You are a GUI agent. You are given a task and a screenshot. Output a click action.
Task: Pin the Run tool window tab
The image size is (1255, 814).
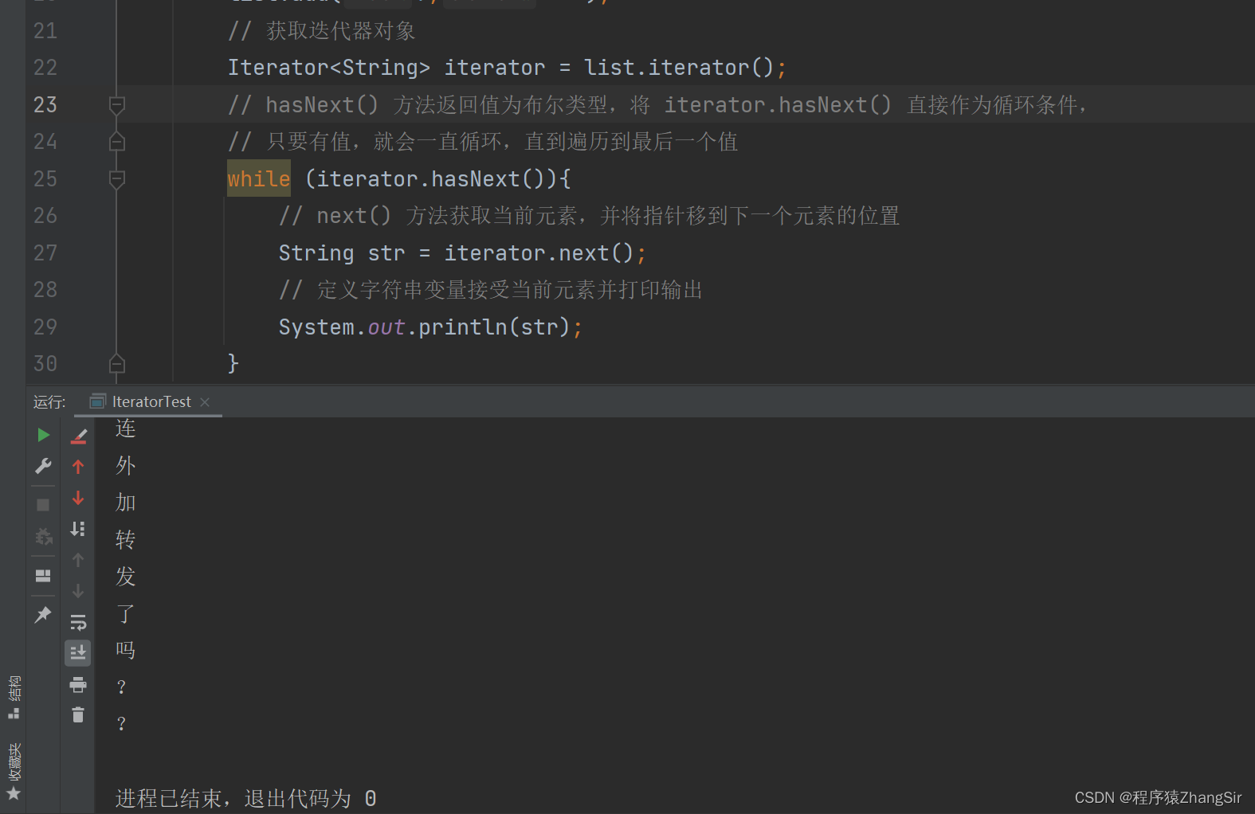click(43, 614)
